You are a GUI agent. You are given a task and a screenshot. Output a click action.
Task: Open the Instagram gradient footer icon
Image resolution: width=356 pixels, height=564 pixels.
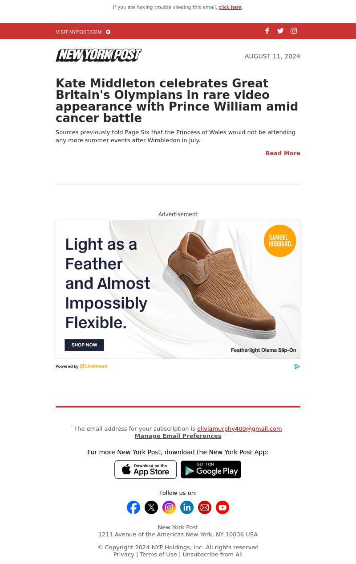169,507
